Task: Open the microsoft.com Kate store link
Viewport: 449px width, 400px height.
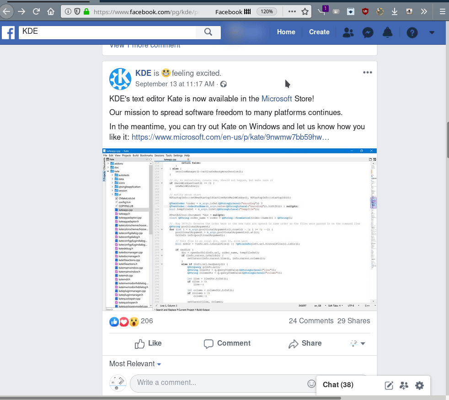Action: [x=230, y=137]
